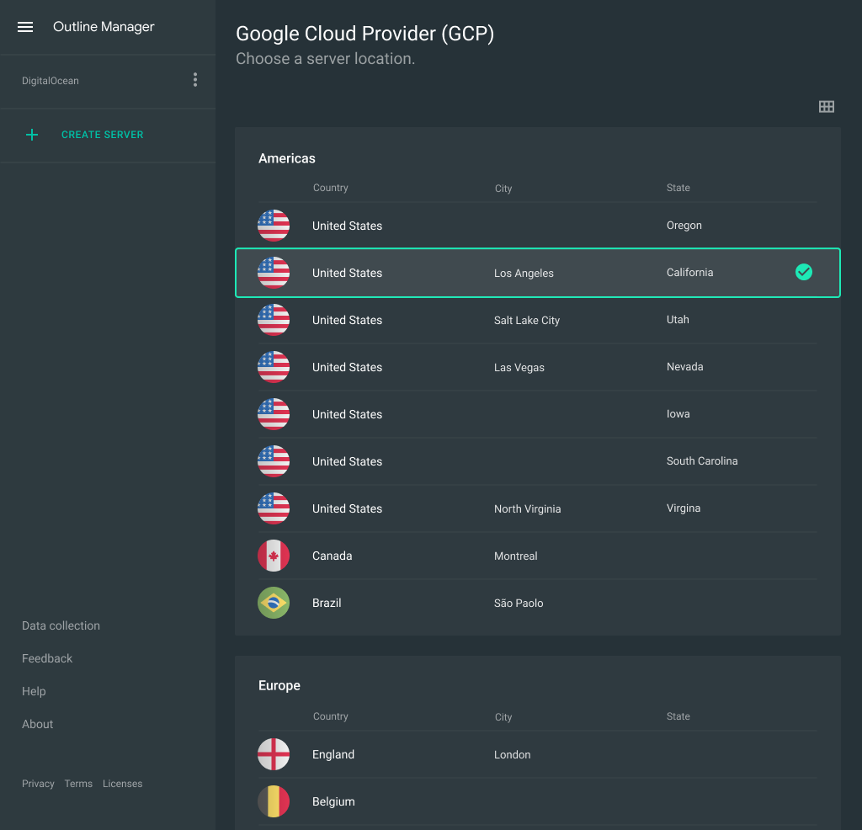
Task: Click the Canada flag icon
Action: click(x=274, y=556)
